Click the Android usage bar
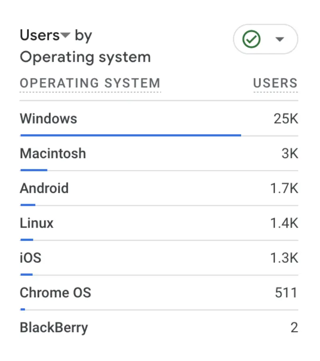This screenshot has height=361, width=320. tap(27, 204)
